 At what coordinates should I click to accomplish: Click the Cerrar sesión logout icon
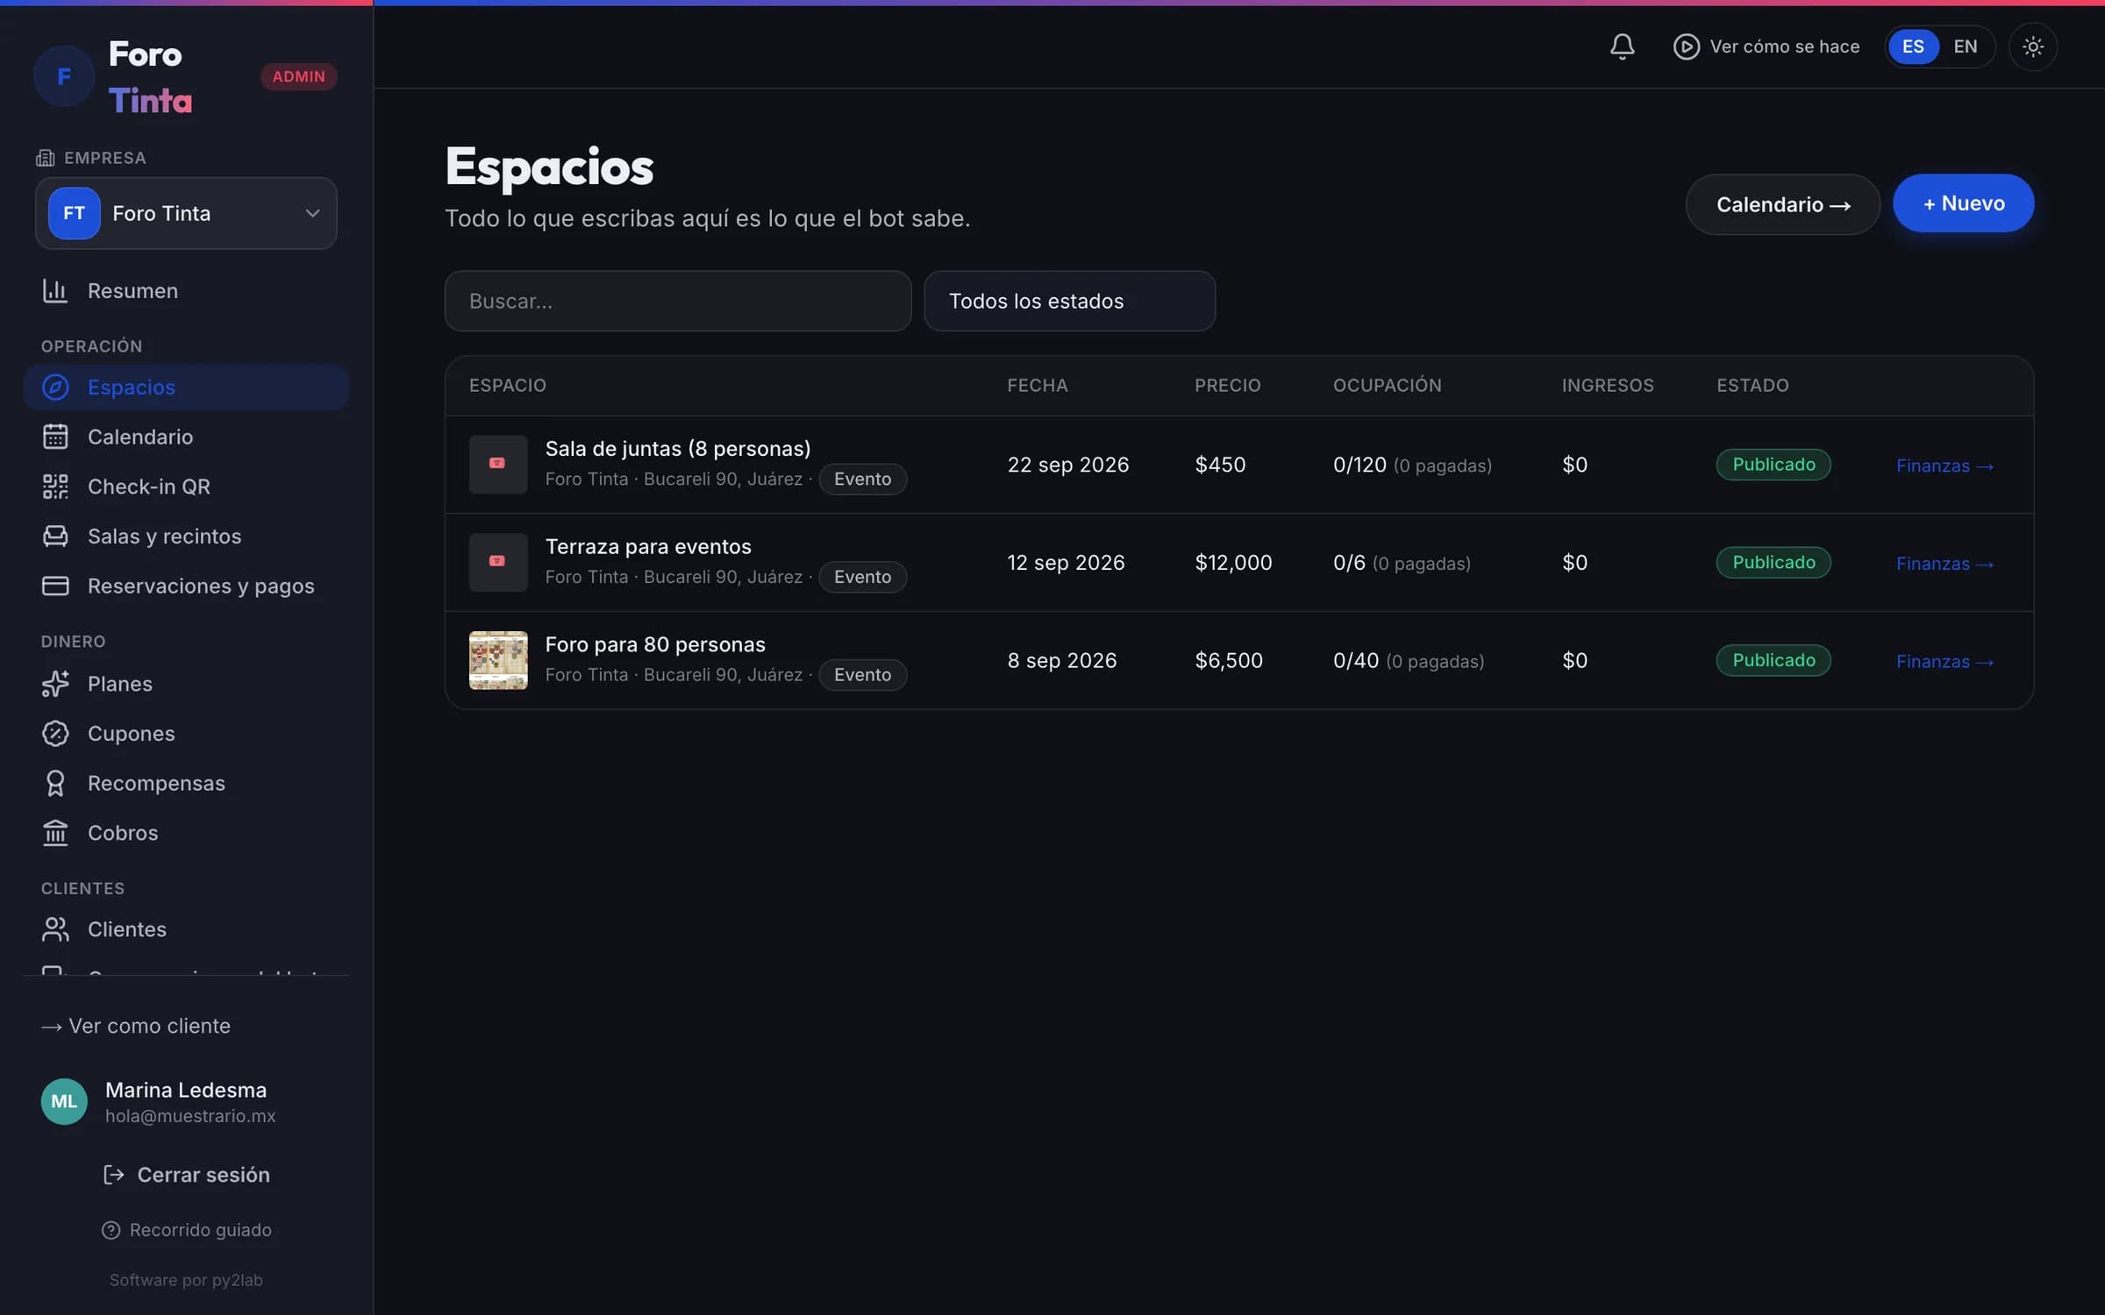[113, 1175]
